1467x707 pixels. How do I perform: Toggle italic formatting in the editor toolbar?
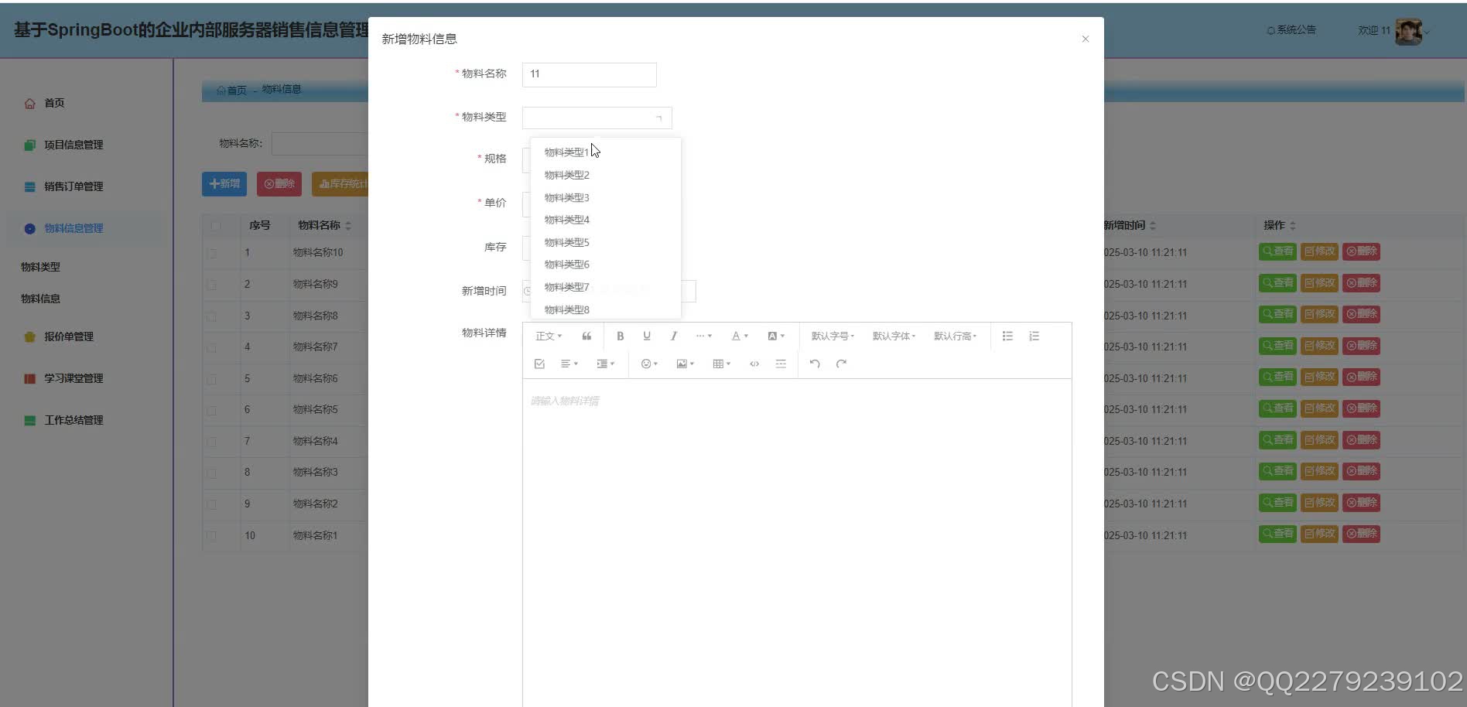point(674,336)
